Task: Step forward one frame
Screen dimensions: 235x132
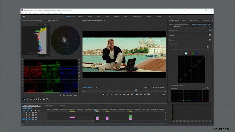Action: coord(128,94)
